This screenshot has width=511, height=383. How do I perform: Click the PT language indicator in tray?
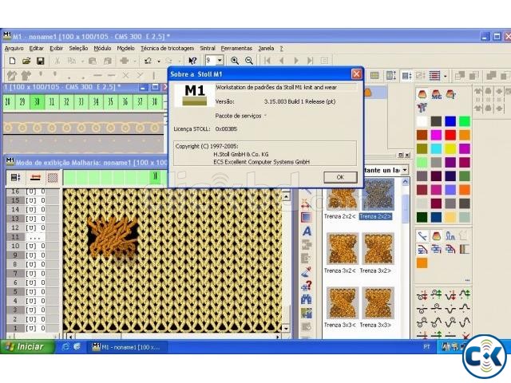point(426,347)
